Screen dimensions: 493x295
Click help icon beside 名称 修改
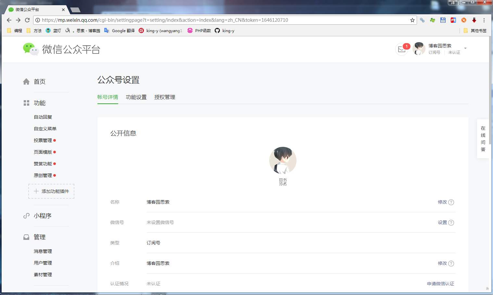coord(451,202)
